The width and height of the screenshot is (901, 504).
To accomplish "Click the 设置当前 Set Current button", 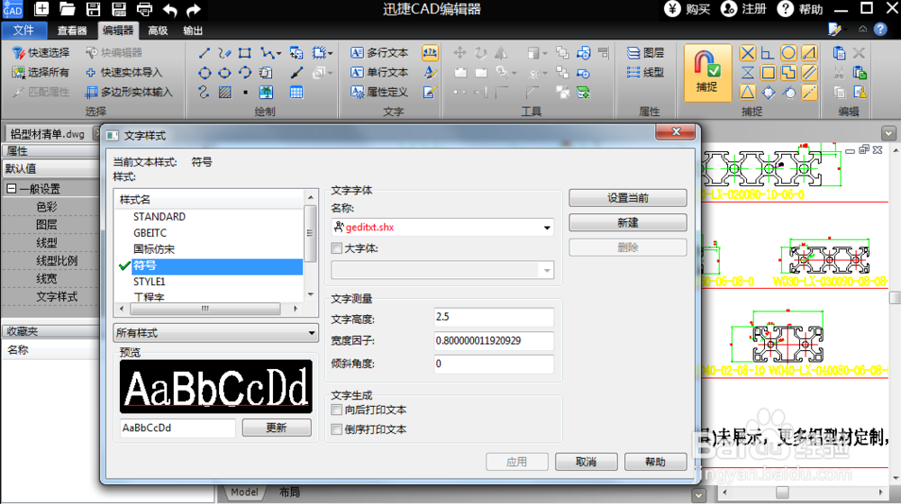I will tap(627, 198).
